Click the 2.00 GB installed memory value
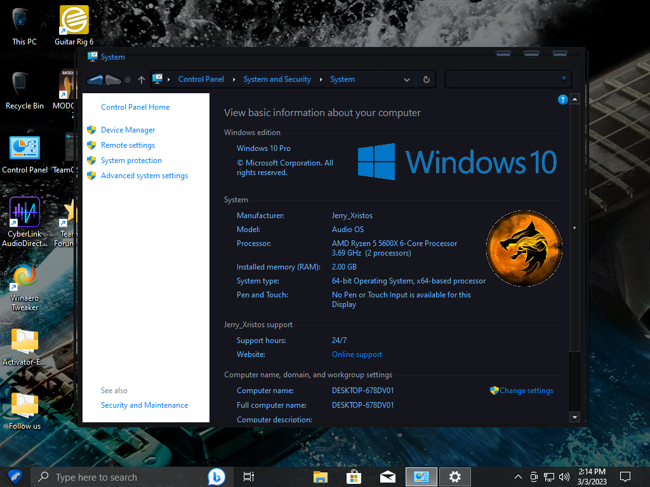The height and width of the screenshot is (487, 650). tap(344, 267)
